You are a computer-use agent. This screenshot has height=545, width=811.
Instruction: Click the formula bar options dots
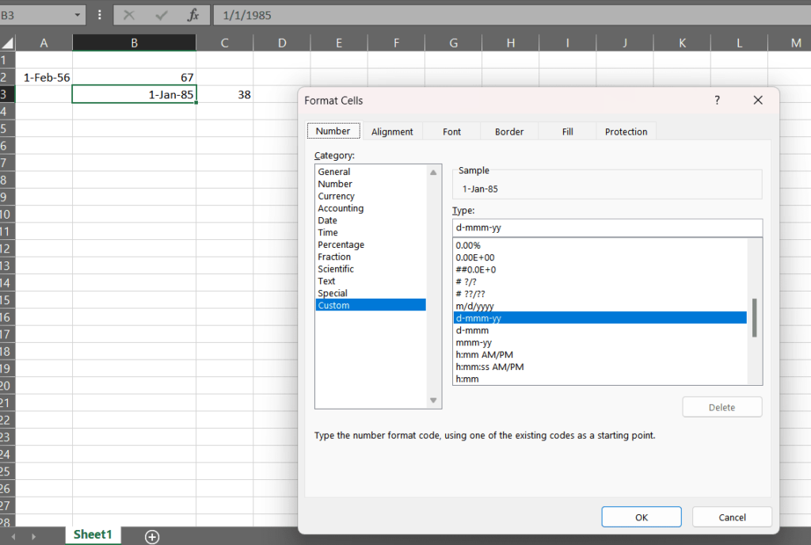pos(100,15)
